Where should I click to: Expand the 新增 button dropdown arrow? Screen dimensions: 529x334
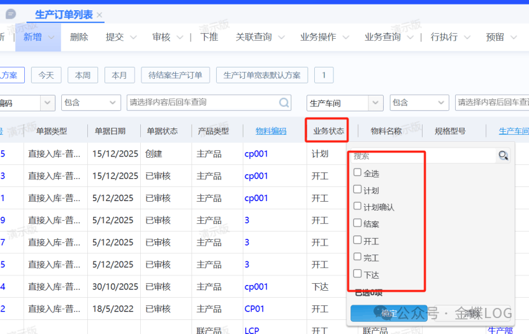pos(52,38)
